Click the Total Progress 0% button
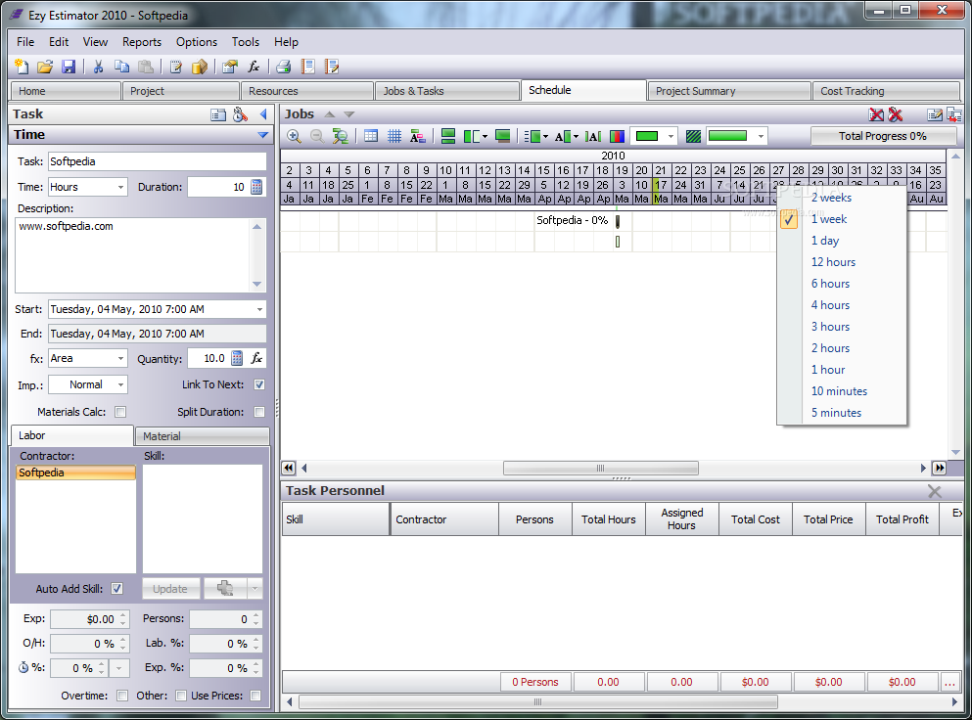Screen dimensions: 972x720 pos(883,136)
